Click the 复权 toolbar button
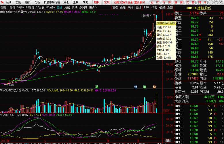Image resolution: width=224 pixels, height=144 pixels. click(x=115, y=7)
